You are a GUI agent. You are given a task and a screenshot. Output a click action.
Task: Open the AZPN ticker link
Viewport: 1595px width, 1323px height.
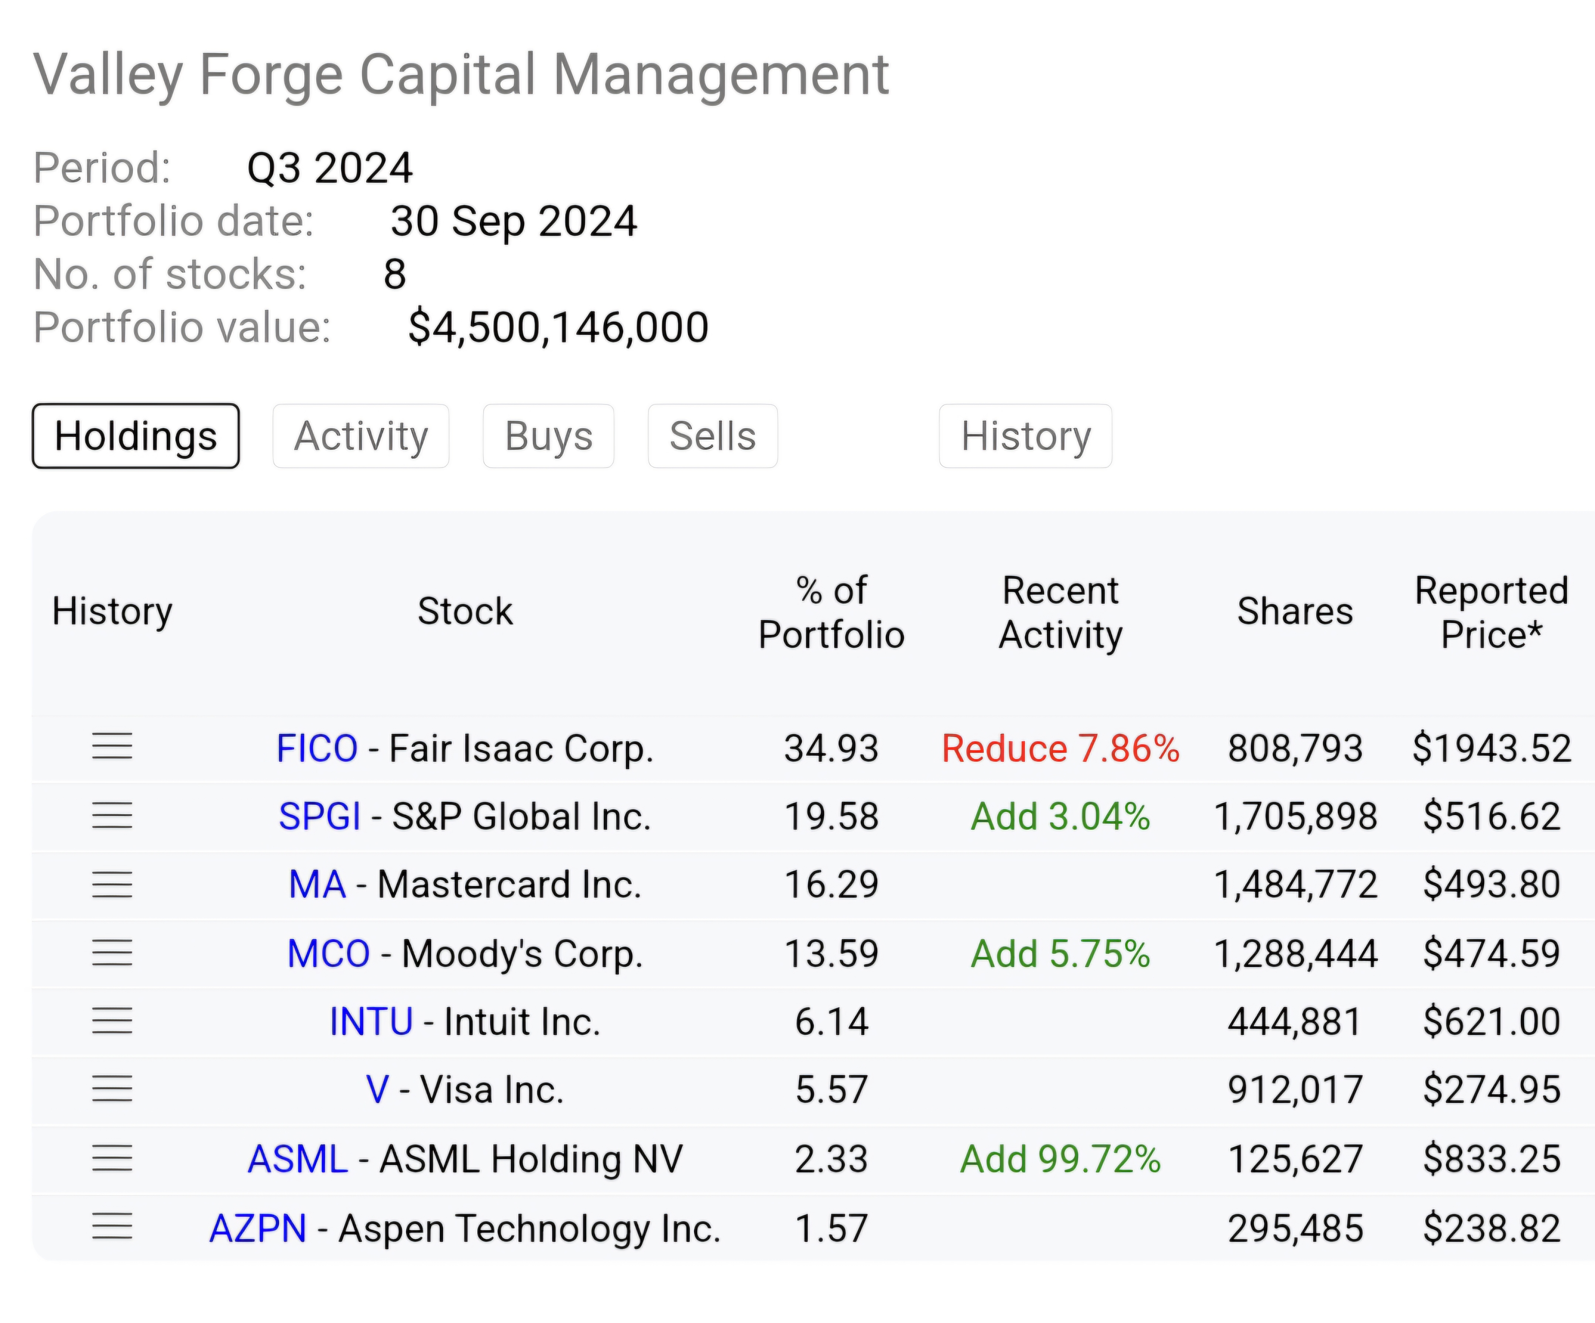point(257,1228)
